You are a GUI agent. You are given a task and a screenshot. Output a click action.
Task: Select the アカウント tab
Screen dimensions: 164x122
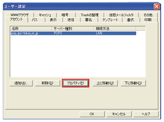point(16,20)
